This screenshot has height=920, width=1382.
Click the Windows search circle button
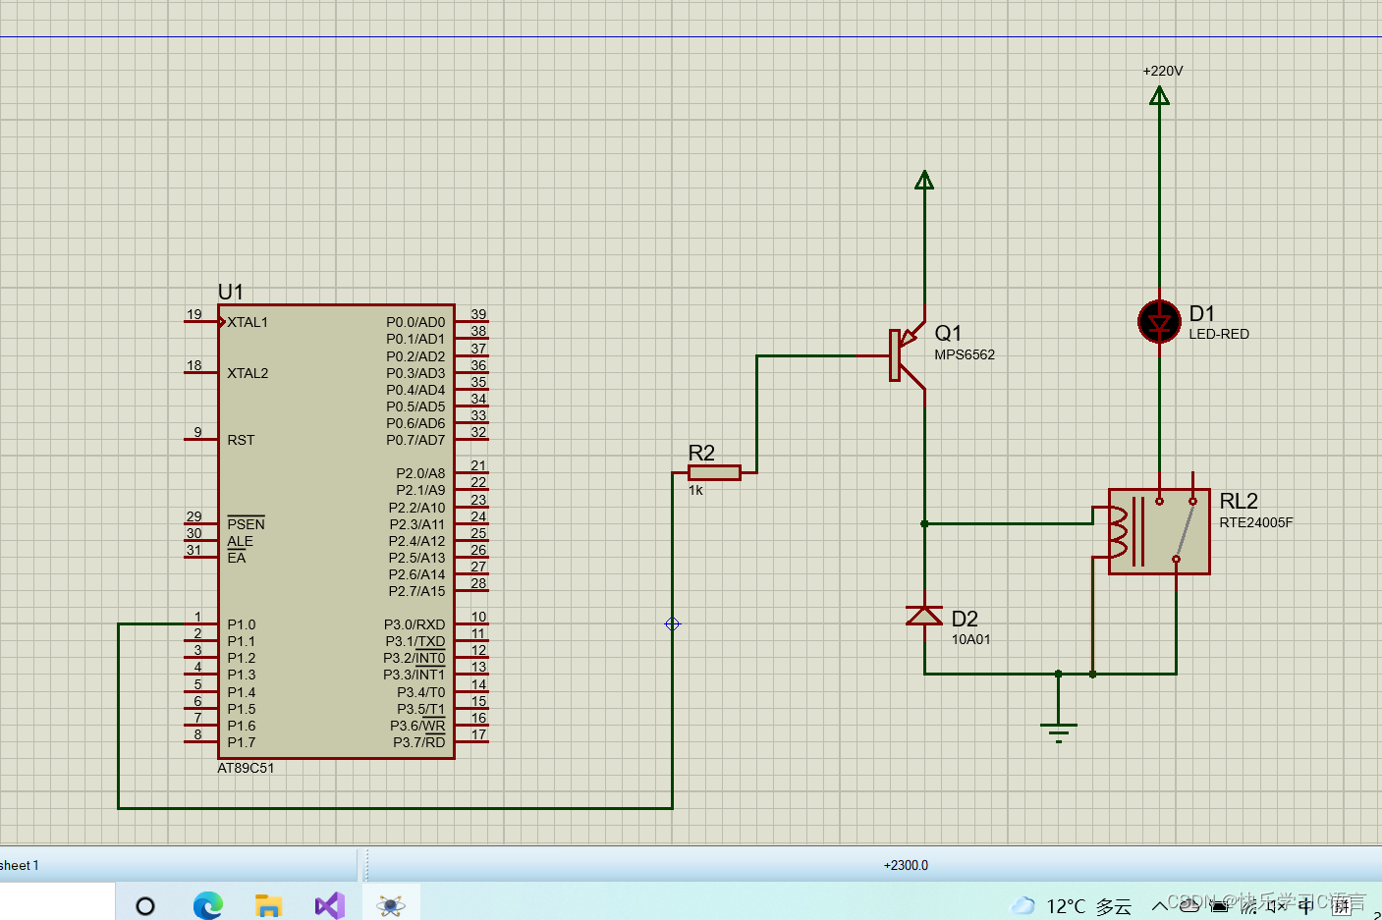point(145,904)
